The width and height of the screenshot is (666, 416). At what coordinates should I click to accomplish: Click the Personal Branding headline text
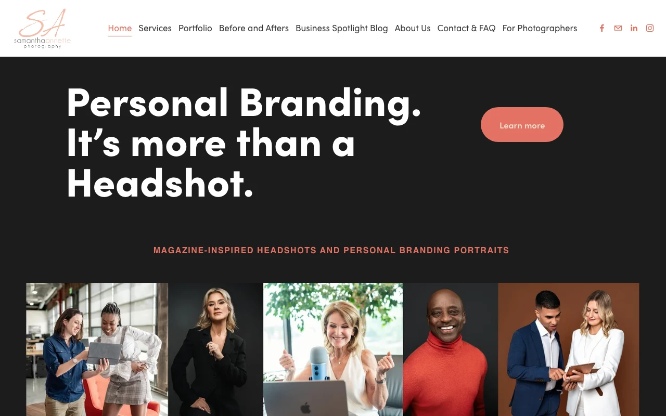point(244,142)
